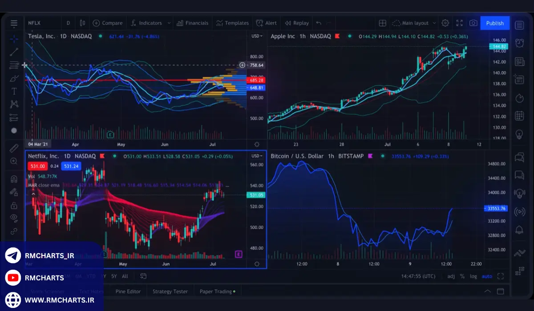This screenshot has width=534, height=311.
Task: Toggle the percent scale option
Action: pyautogui.click(x=462, y=276)
